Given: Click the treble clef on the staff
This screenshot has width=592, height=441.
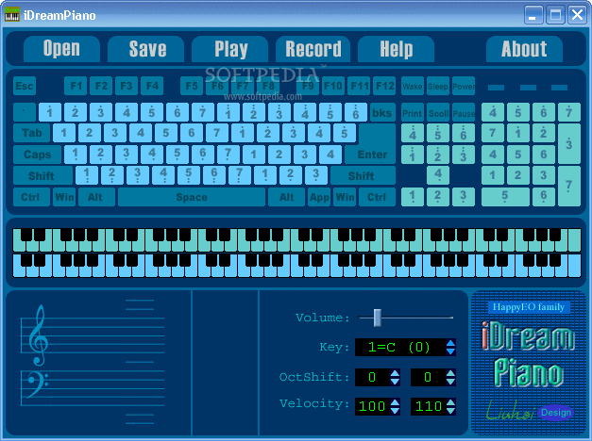Looking at the screenshot, I should [39, 335].
